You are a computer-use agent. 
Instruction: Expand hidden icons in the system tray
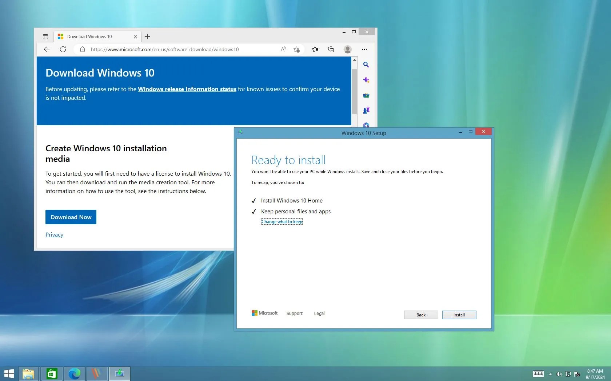coord(550,374)
